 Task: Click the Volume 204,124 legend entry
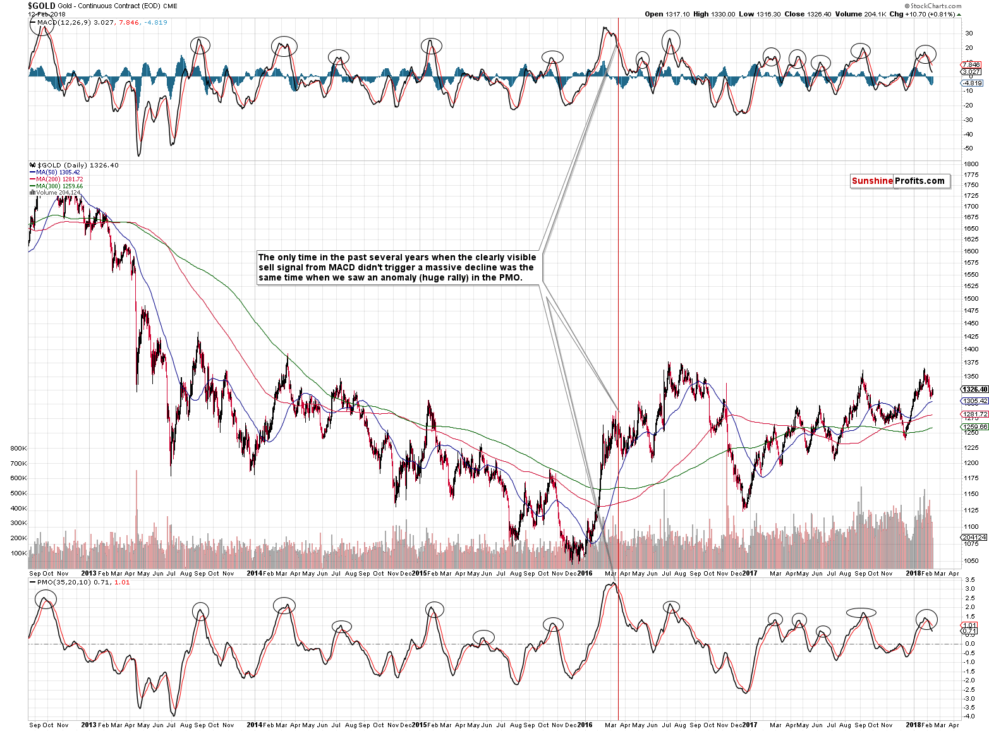pos(59,193)
